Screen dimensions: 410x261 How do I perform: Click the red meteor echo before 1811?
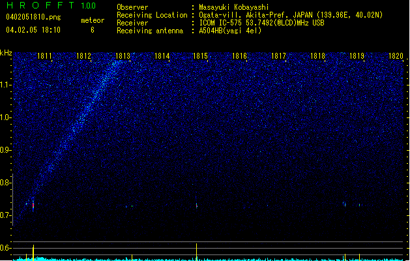(x=33, y=206)
